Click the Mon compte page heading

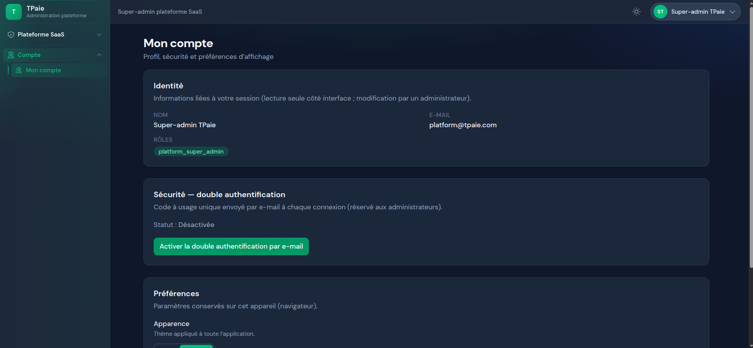[178, 43]
